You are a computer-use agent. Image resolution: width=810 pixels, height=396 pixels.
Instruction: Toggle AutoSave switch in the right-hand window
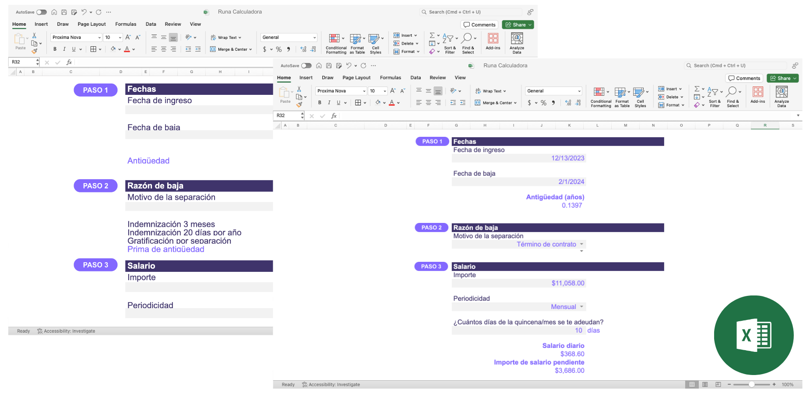pyautogui.click(x=306, y=66)
